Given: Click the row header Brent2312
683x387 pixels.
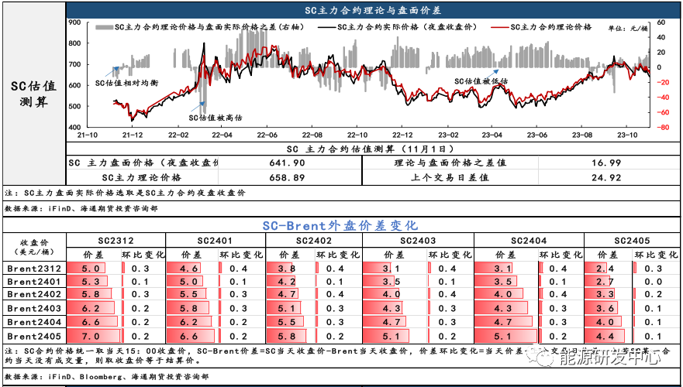Looking at the screenshot, I should tap(34, 269).
